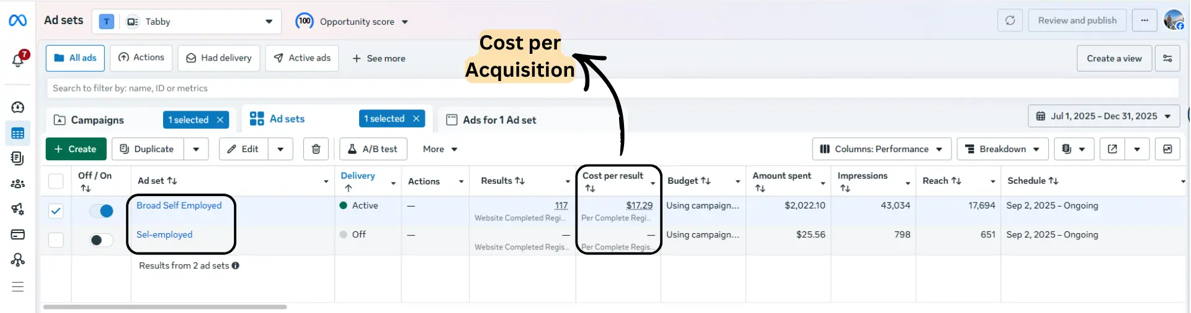
Task: Open notifications bell with badge
Action: tap(18, 60)
